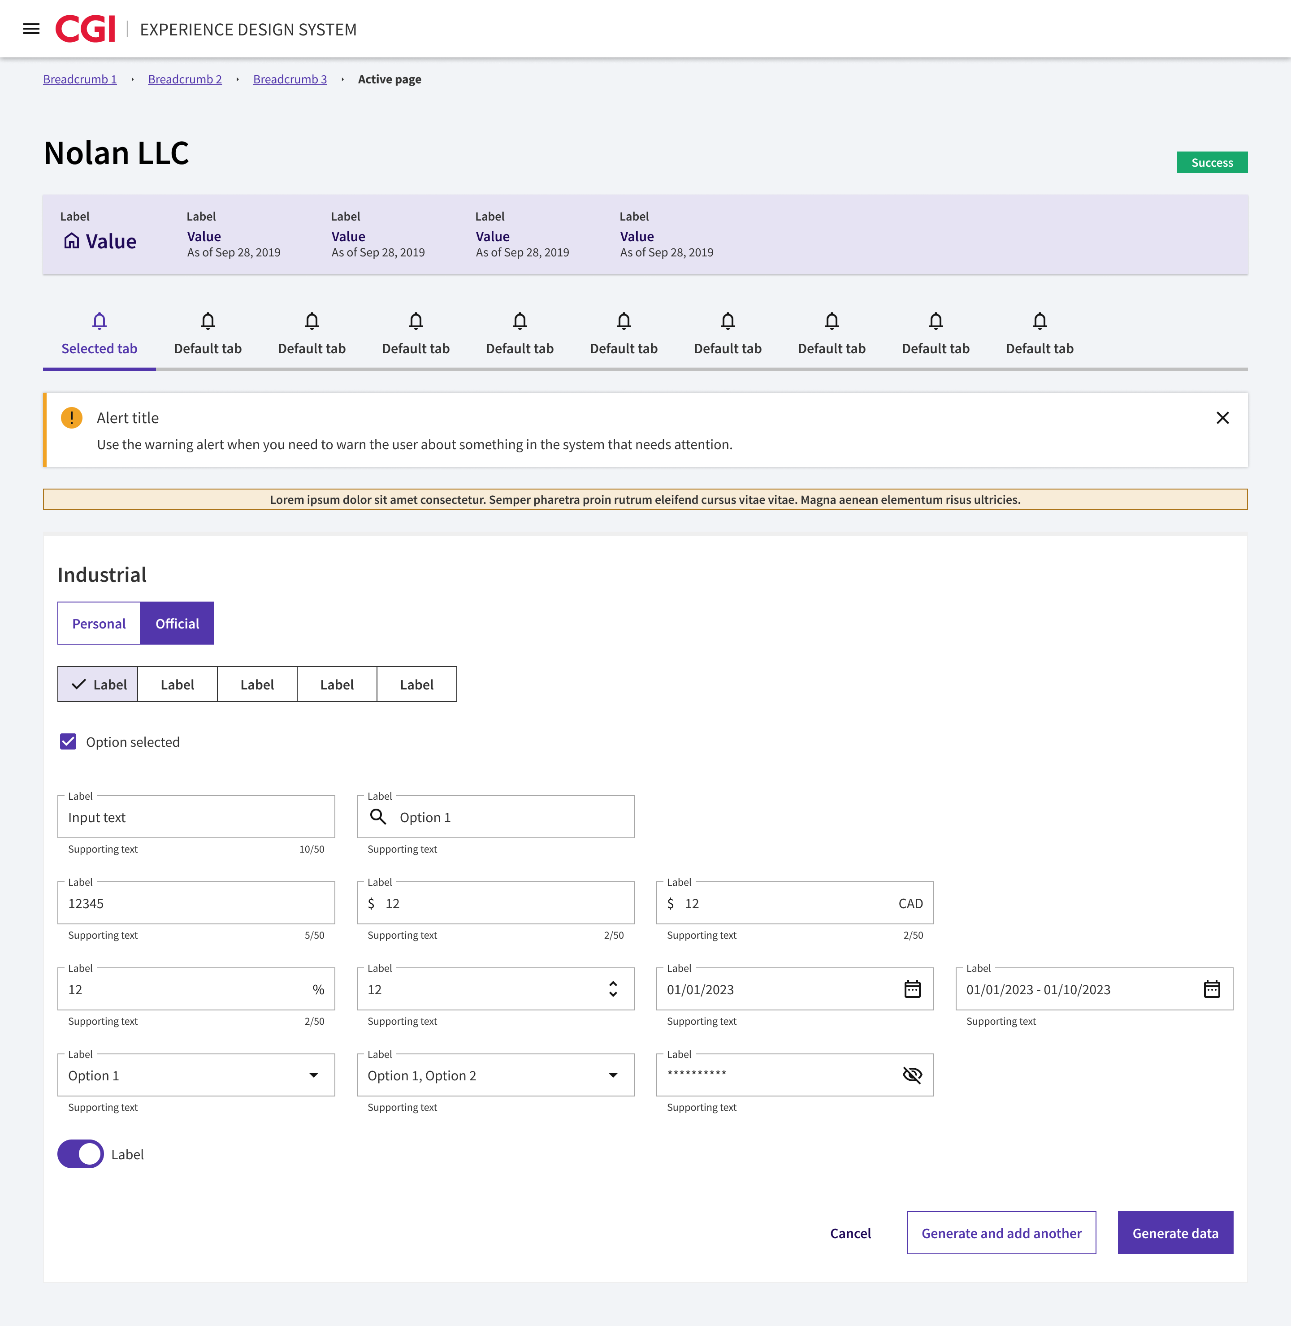1291x1326 pixels.
Task: Click the search magnifier icon
Action: (x=378, y=817)
